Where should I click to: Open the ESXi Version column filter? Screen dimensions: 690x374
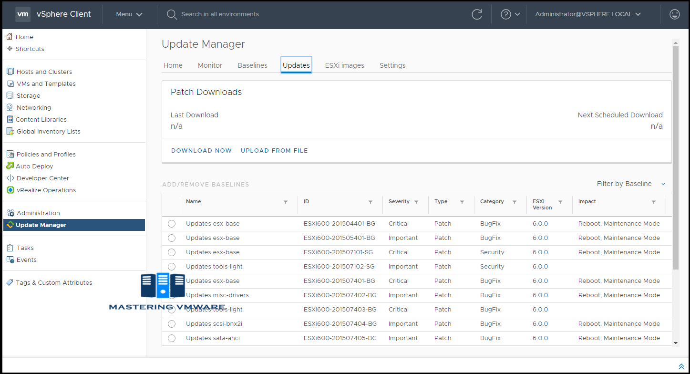point(560,202)
